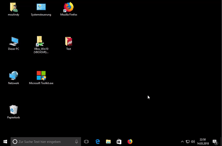
Task: Open Task View from the taskbar
Action: [x=86, y=142]
